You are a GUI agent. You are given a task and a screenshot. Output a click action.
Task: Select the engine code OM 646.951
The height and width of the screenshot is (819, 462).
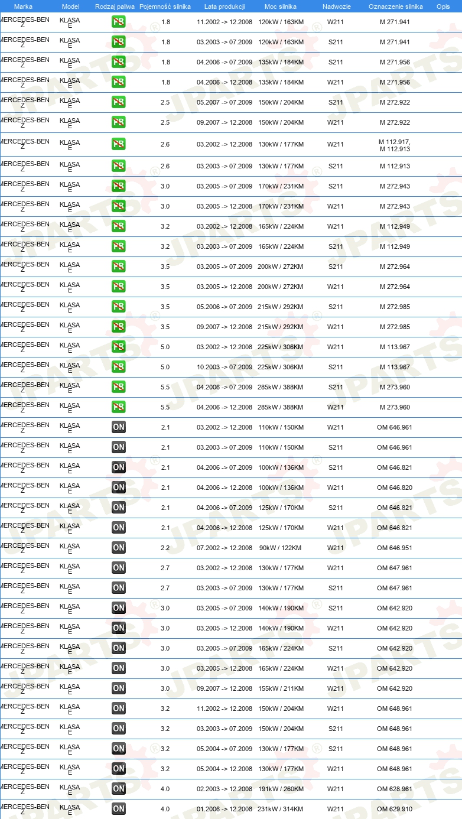click(395, 548)
